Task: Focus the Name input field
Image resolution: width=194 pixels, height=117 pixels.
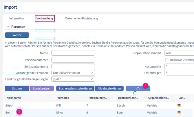Action: coord(73,53)
